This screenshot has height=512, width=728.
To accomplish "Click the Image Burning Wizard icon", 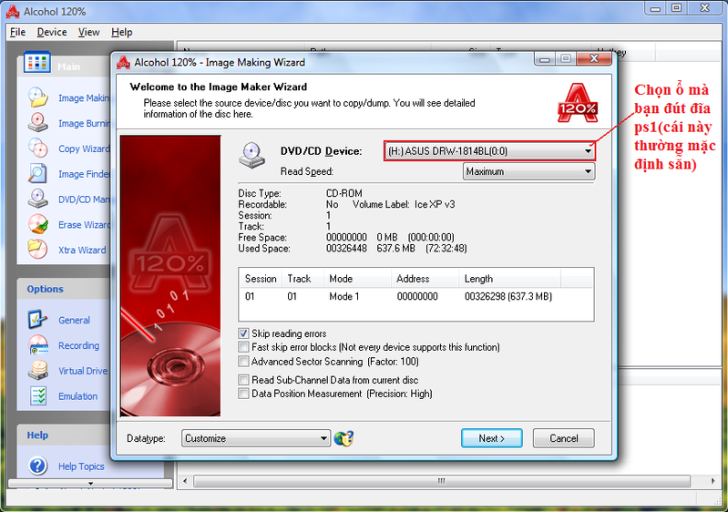I will pos(37,123).
